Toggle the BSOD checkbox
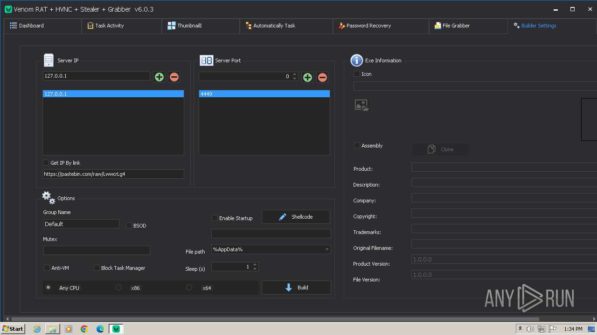This screenshot has height=335, width=597. tap(129, 226)
